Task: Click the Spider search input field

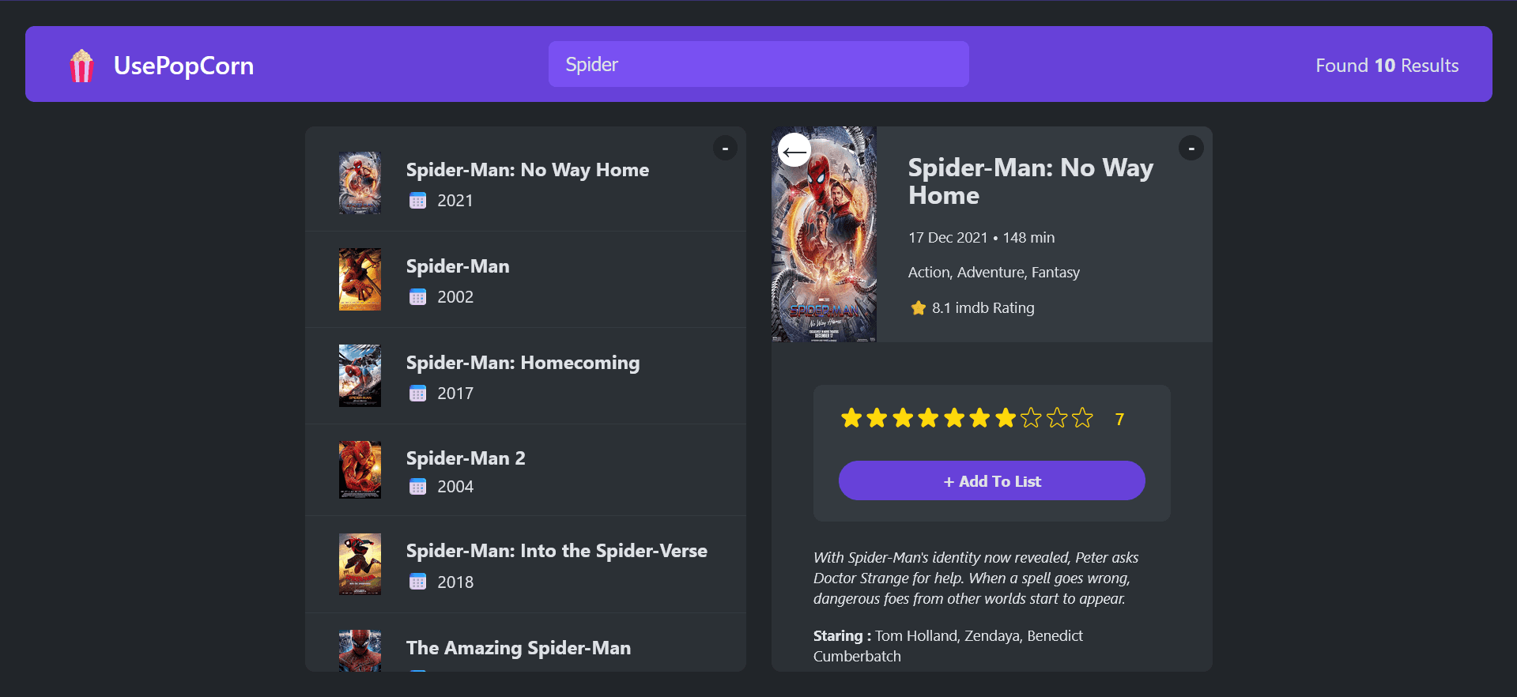Action: [x=758, y=64]
